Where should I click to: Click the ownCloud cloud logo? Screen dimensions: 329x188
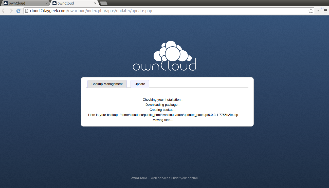(x=165, y=56)
